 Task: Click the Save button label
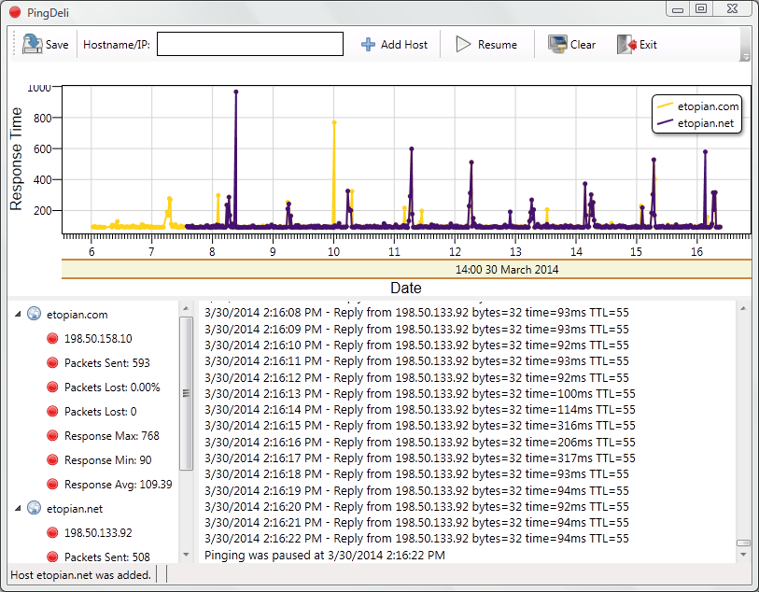pos(57,45)
